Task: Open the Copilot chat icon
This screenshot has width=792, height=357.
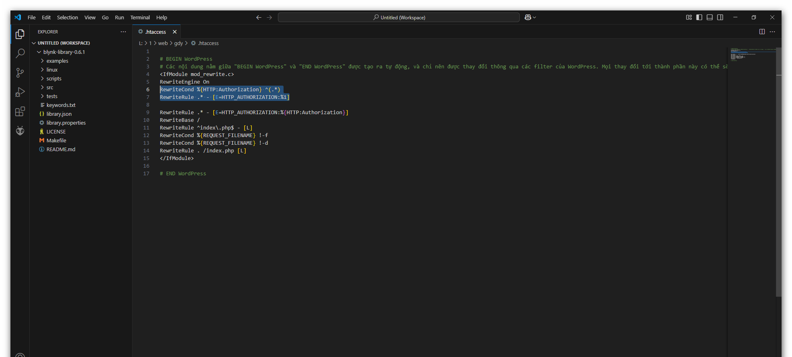Action: tap(528, 17)
